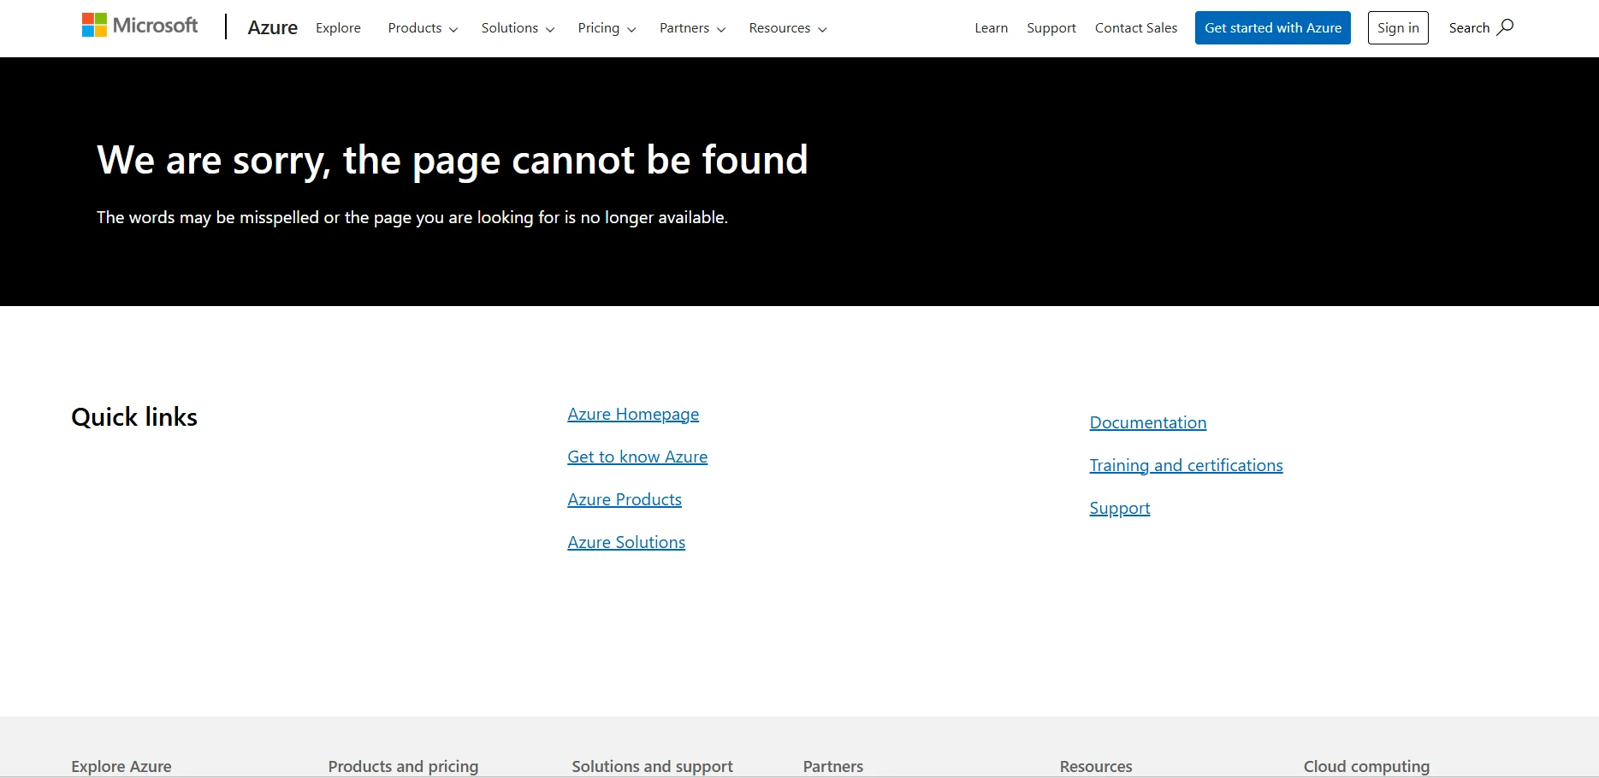Open the Documentation quick link
This screenshot has width=1599, height=778.
point(1147,422)
